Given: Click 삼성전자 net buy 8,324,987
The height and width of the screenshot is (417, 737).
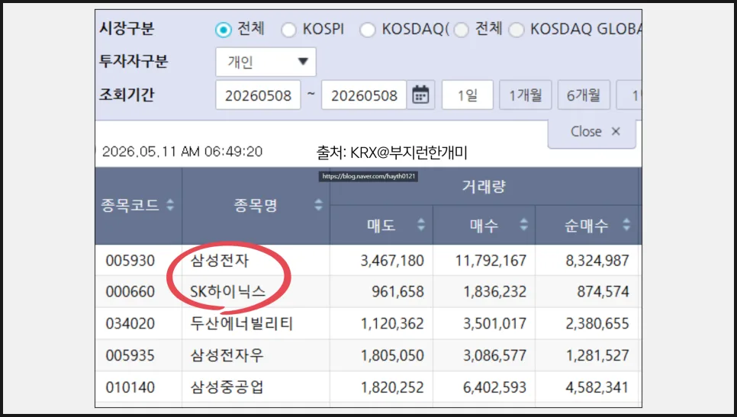Looking at the screenshot, I should click(x=597, y=261).
